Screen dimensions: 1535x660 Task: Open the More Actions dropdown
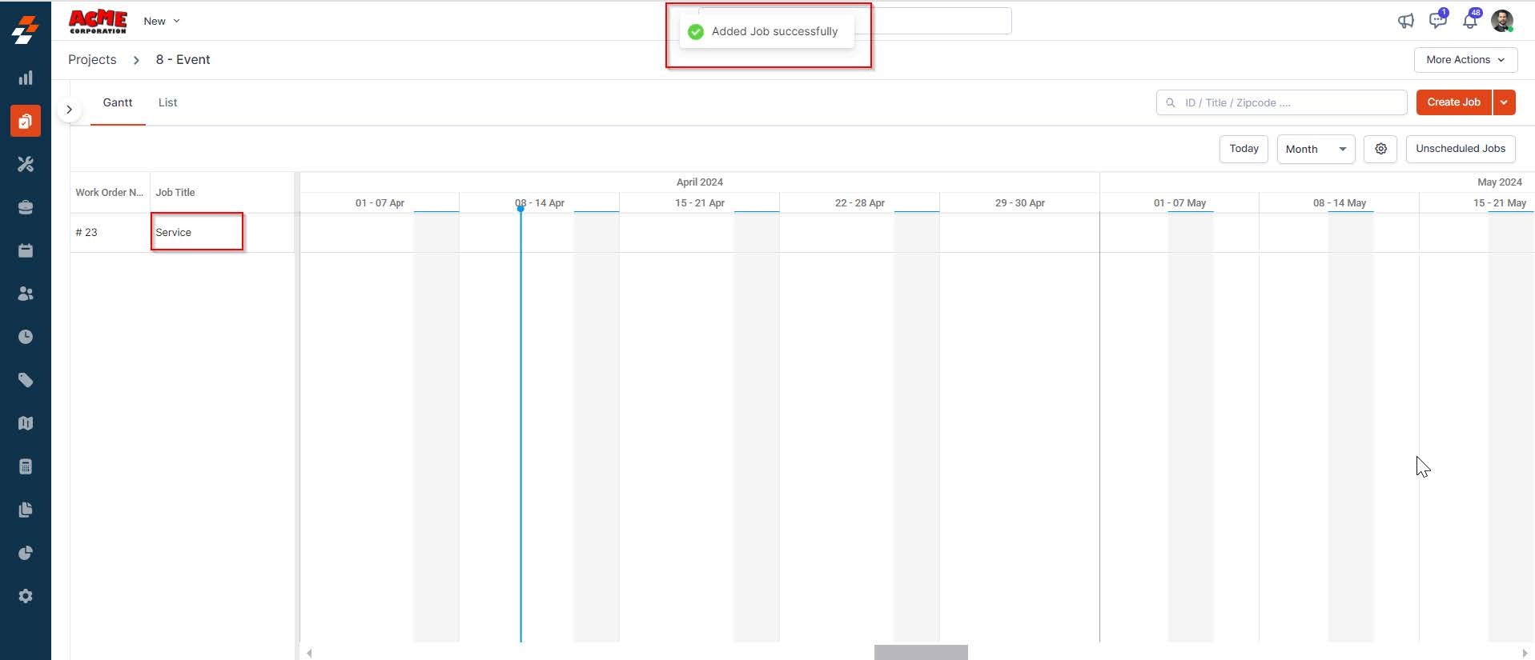tap(1465, 60)
